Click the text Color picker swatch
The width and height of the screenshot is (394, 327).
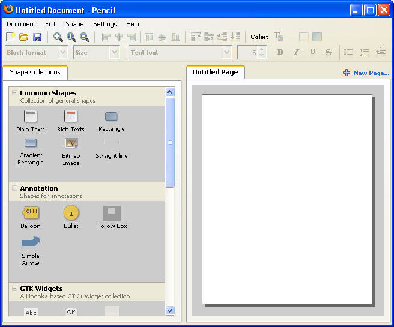tap(279, 37)
